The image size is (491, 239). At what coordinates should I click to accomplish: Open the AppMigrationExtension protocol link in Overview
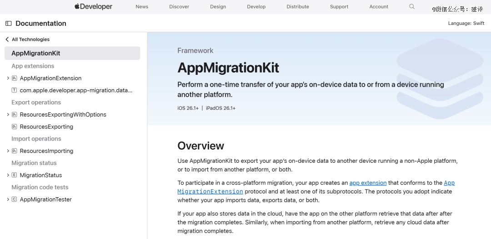[210, 191]
